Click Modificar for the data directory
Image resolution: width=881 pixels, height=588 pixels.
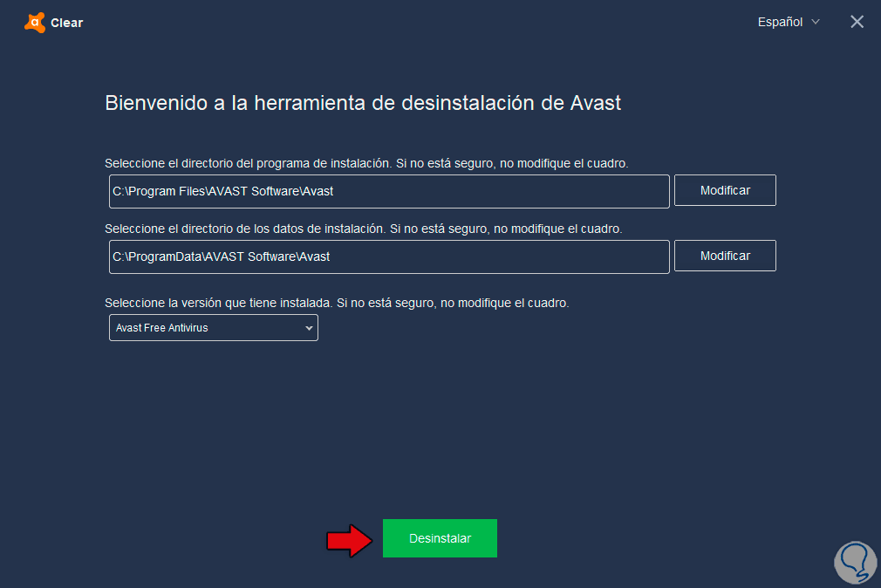(x=725, y=256)
